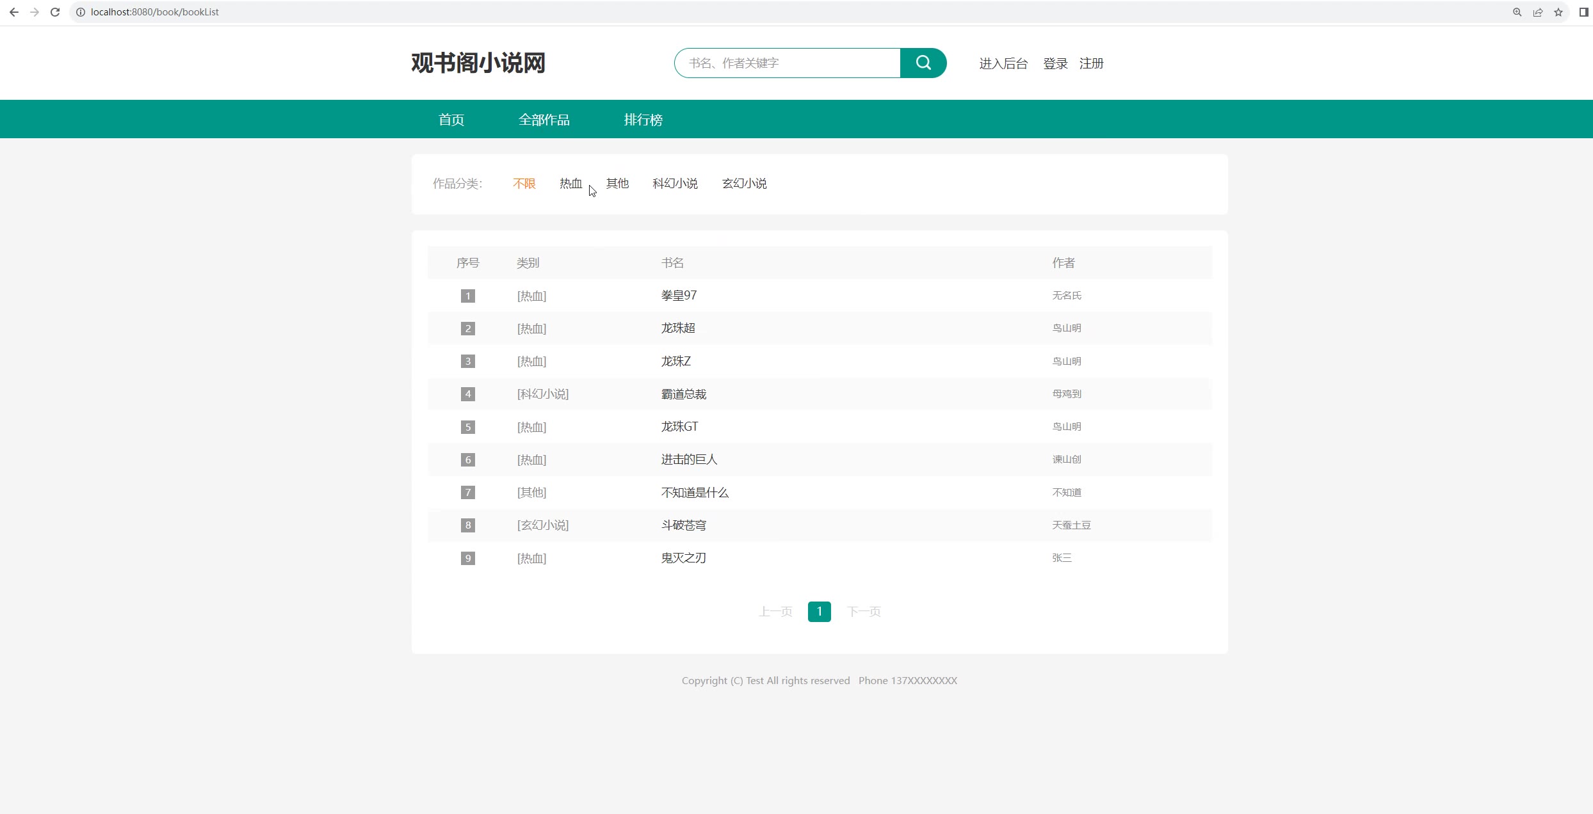Click the [科幻小说] category in row 4
This screenshot has width=1593, height=814.
pos(543,394)
